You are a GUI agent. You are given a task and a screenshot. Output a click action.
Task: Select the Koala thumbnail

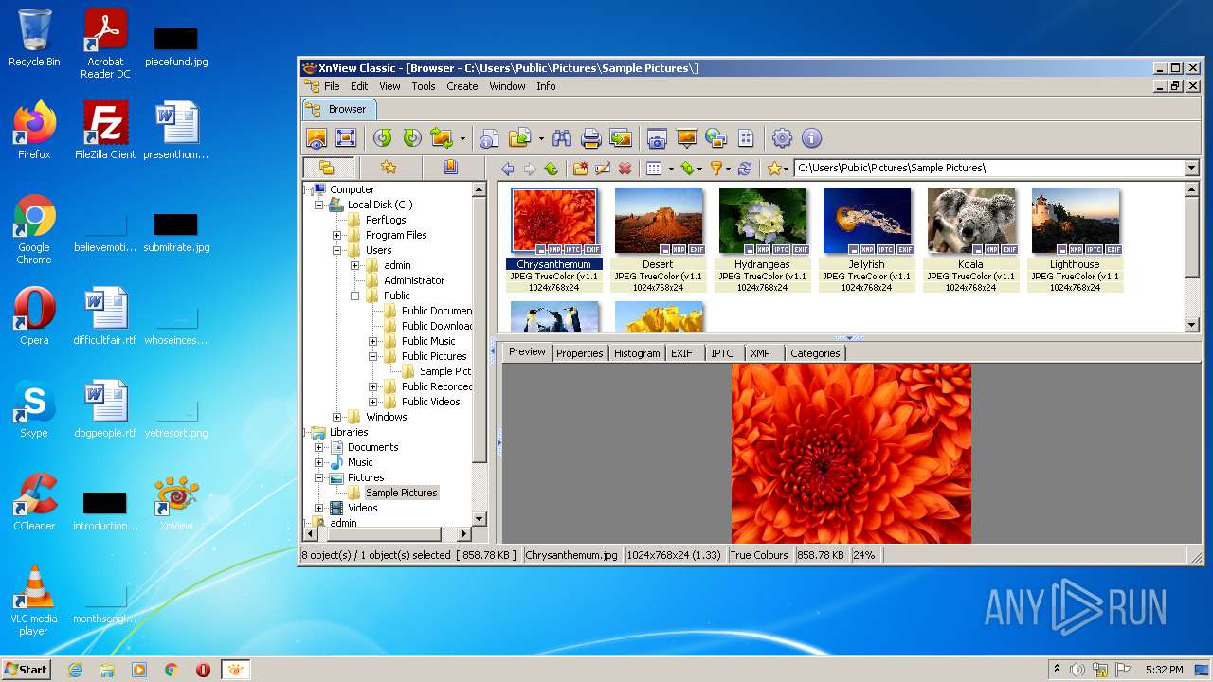970,221
